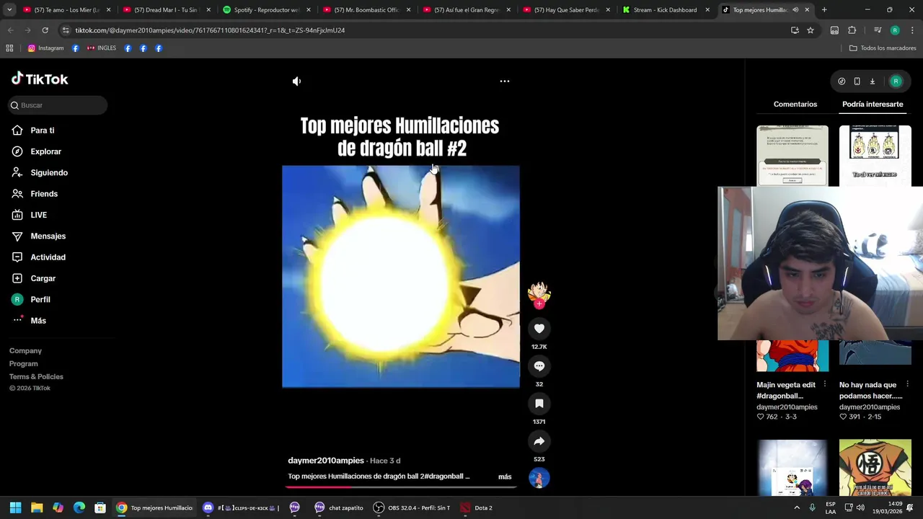This screenshot has height=519, width=923.
Task: Like the video with the heart icon
Action: [x=539, y=329]
